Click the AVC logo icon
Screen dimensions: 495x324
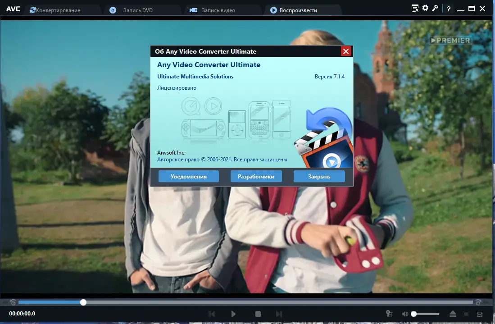tap(12, 8)
